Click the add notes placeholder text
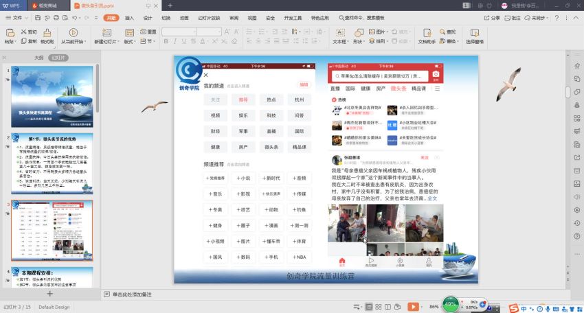The height and width of the screenshot is (313, 584). [132, 294]
